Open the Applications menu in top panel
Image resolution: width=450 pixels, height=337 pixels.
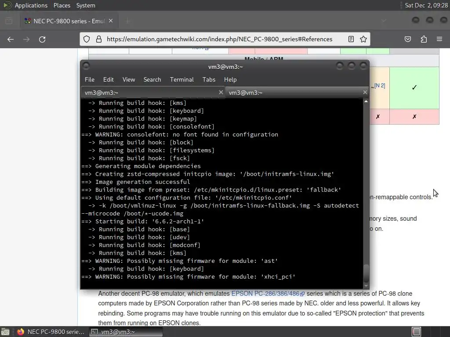(x=31, y=5)
